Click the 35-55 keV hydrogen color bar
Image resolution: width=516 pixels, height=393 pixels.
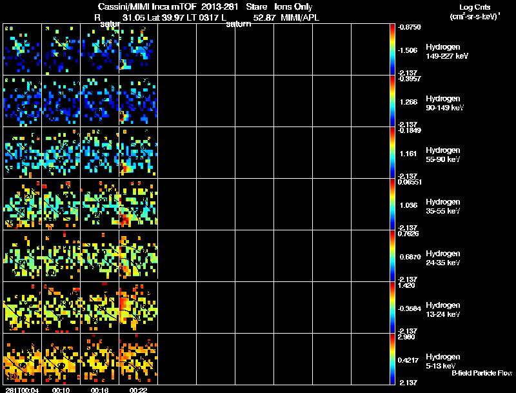point(392,205)
